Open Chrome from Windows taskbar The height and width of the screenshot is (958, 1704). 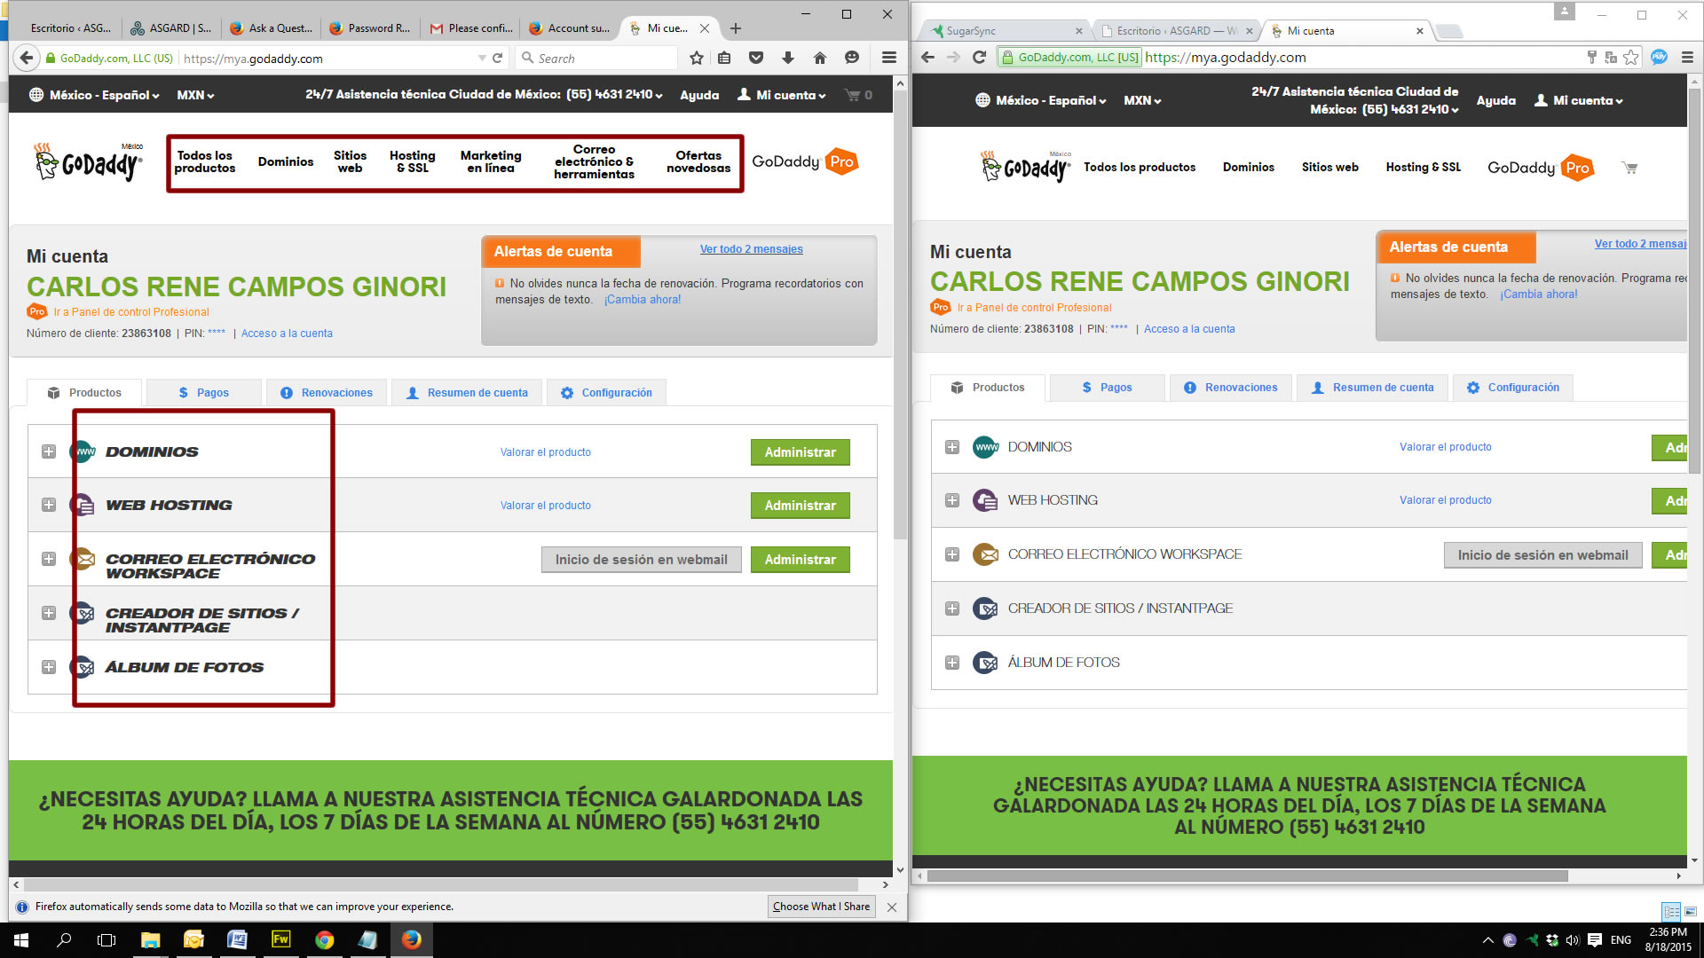pos(325,940)
